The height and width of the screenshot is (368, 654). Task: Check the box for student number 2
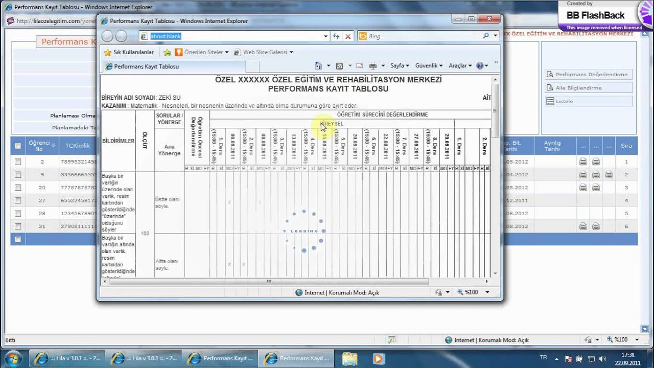pyautogui.click(x=18, y=162)
